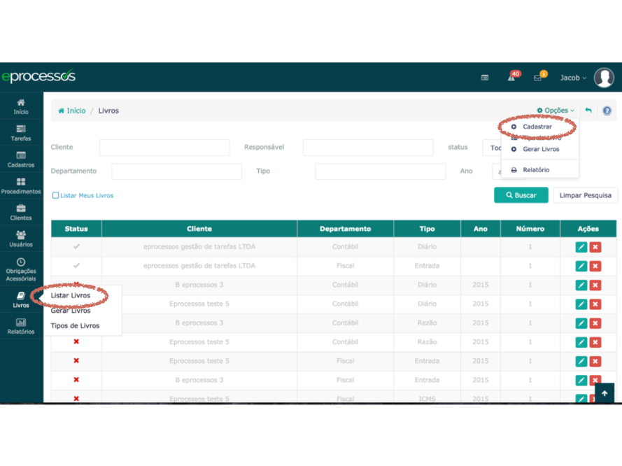Screen dimensions: 622x466
Task: Enable the Listar Meus Livros checkbox
Action: pyautogui.click(x=56, y=195)
